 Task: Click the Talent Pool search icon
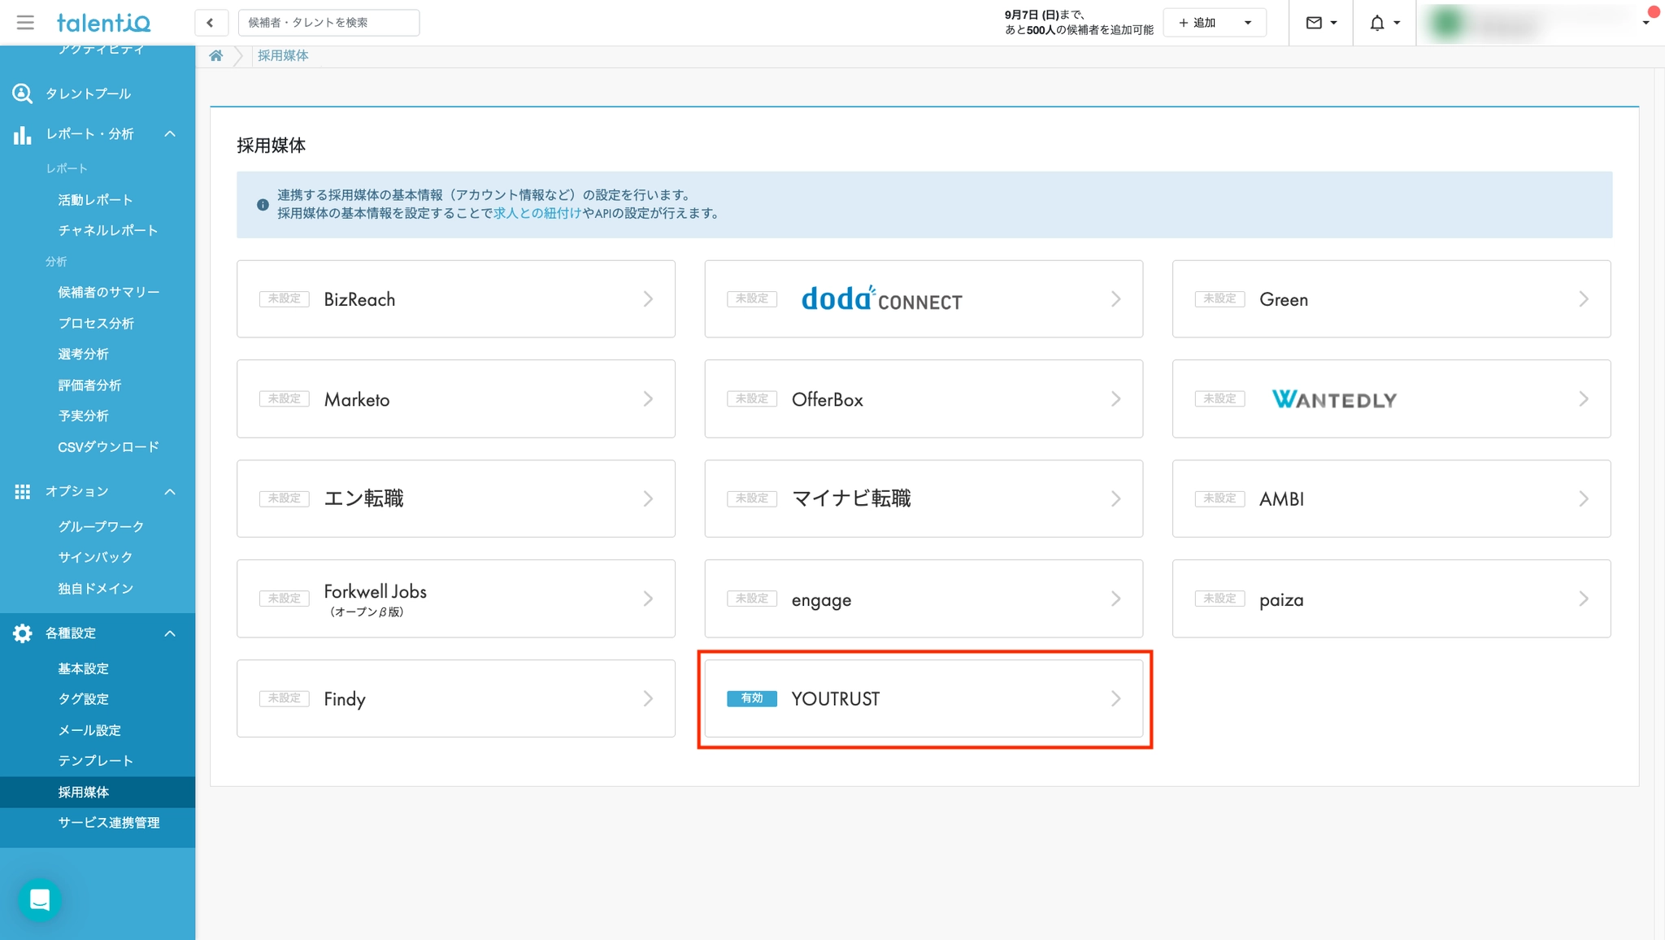[x=22, y=94]
